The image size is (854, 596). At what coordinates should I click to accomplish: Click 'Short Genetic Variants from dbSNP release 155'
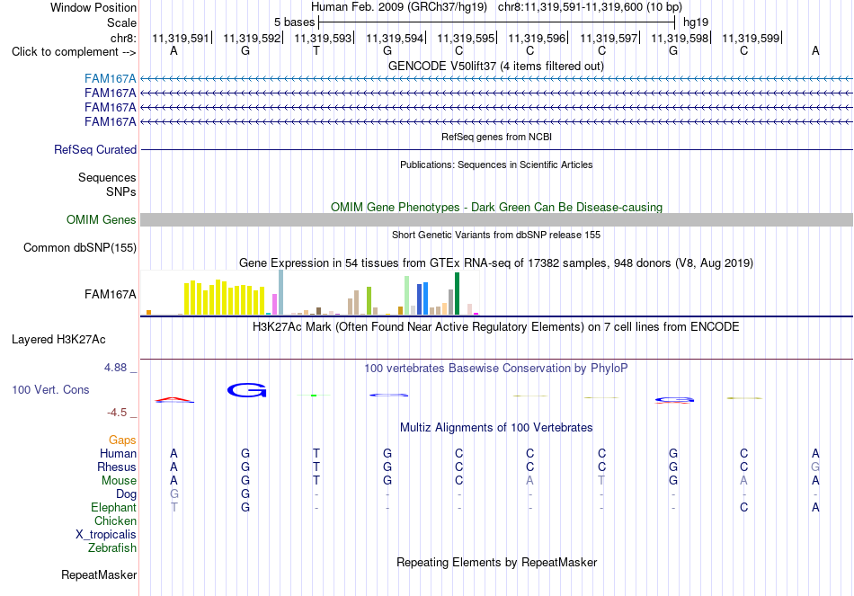tap(496, 235)
